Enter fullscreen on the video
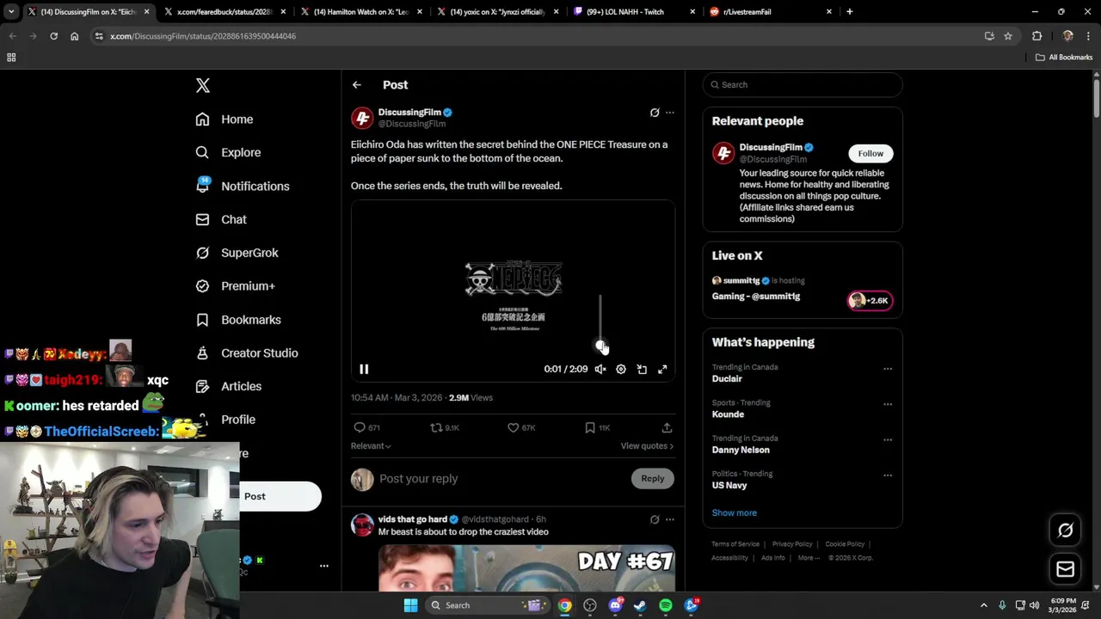The height and width of the screenshot is (619, 1101). [x=662, y=369]
